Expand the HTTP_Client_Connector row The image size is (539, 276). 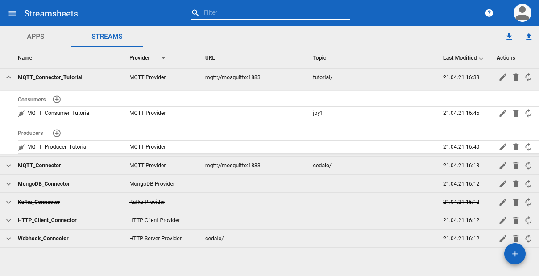[x=8, y=220]
